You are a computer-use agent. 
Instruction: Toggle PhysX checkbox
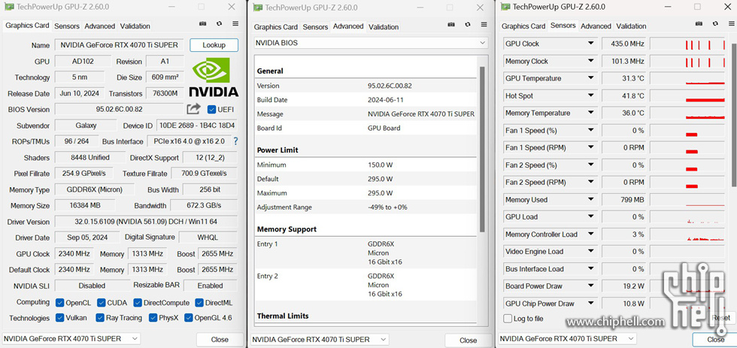153,318
